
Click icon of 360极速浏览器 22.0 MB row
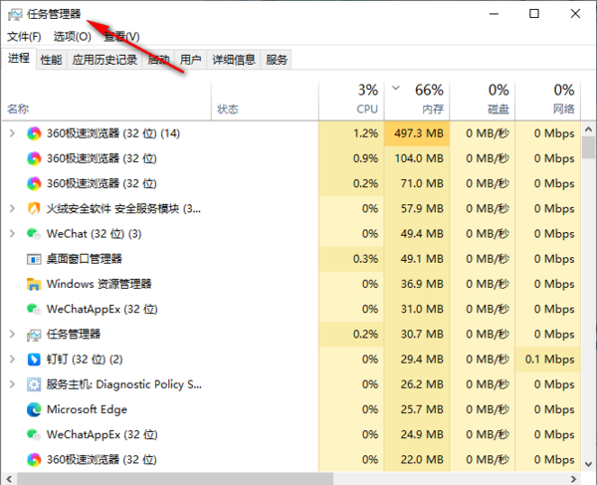click(34, 460)
